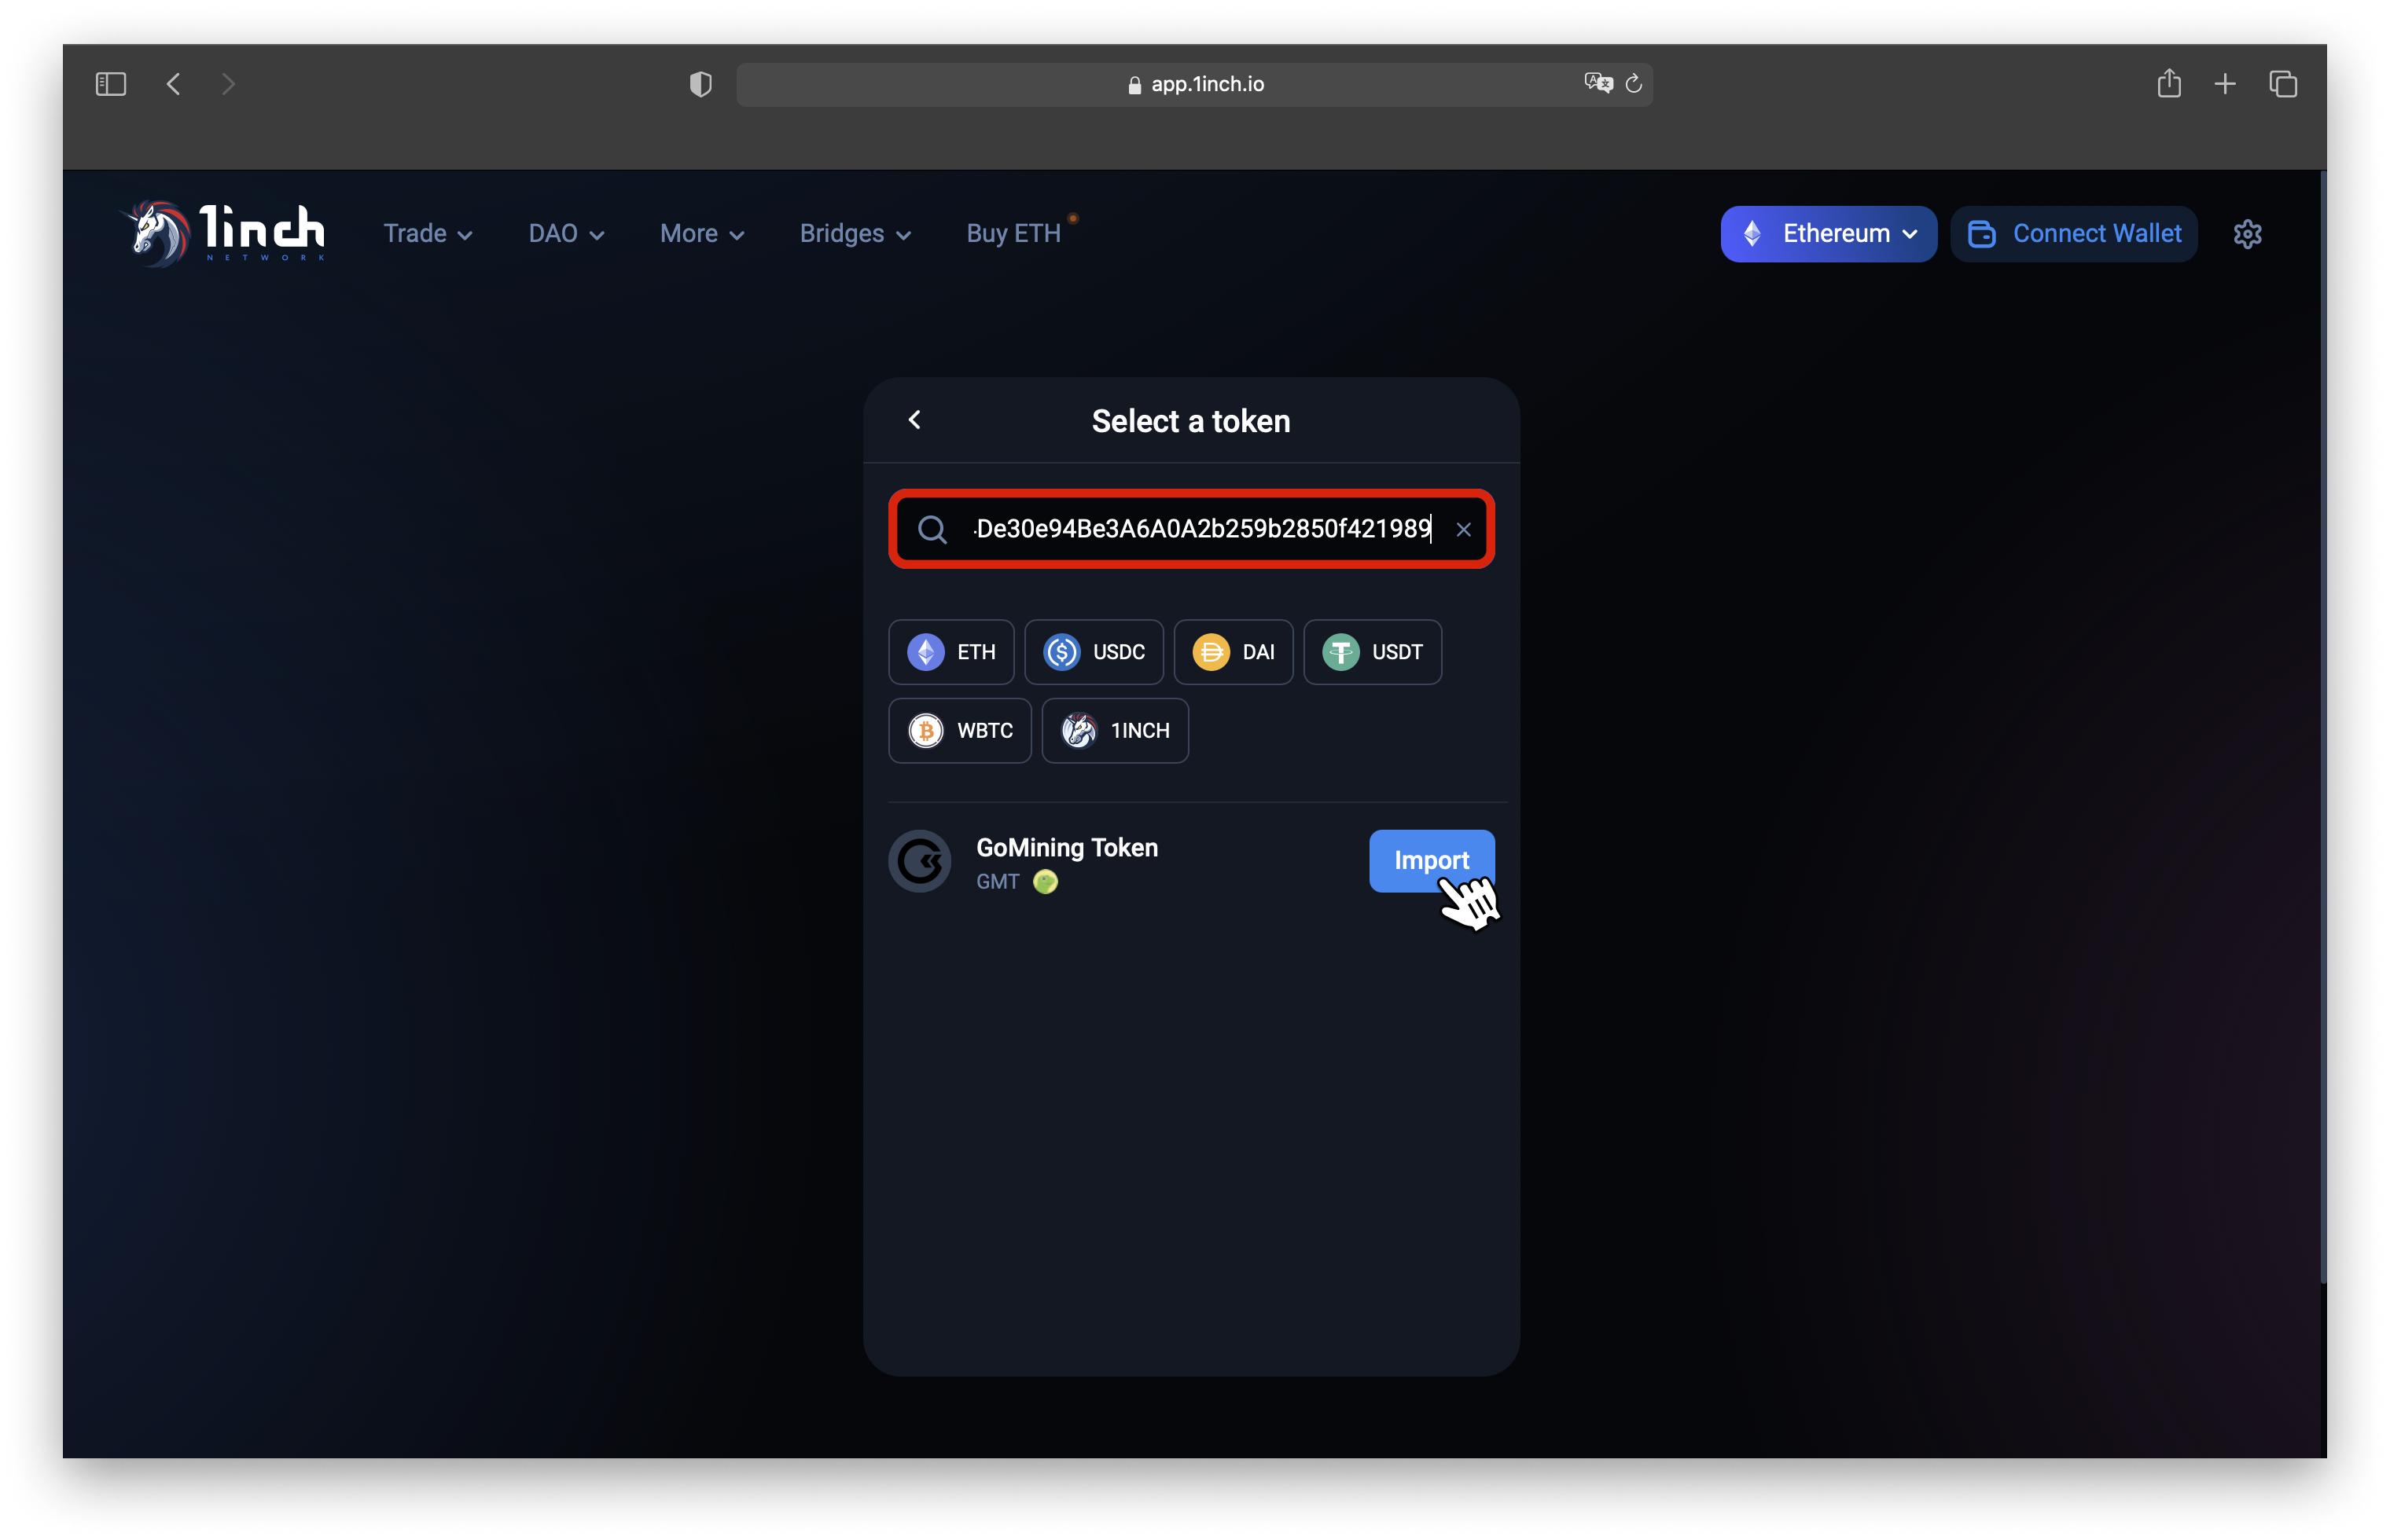
Task: Click the app.1inch.io address bar
Action: [1194, 84]
